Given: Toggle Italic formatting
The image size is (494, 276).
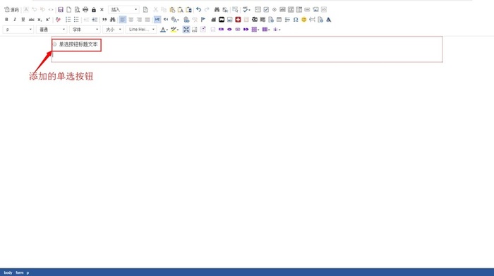Looking at the screenshot, I should [x=15, y=20].
